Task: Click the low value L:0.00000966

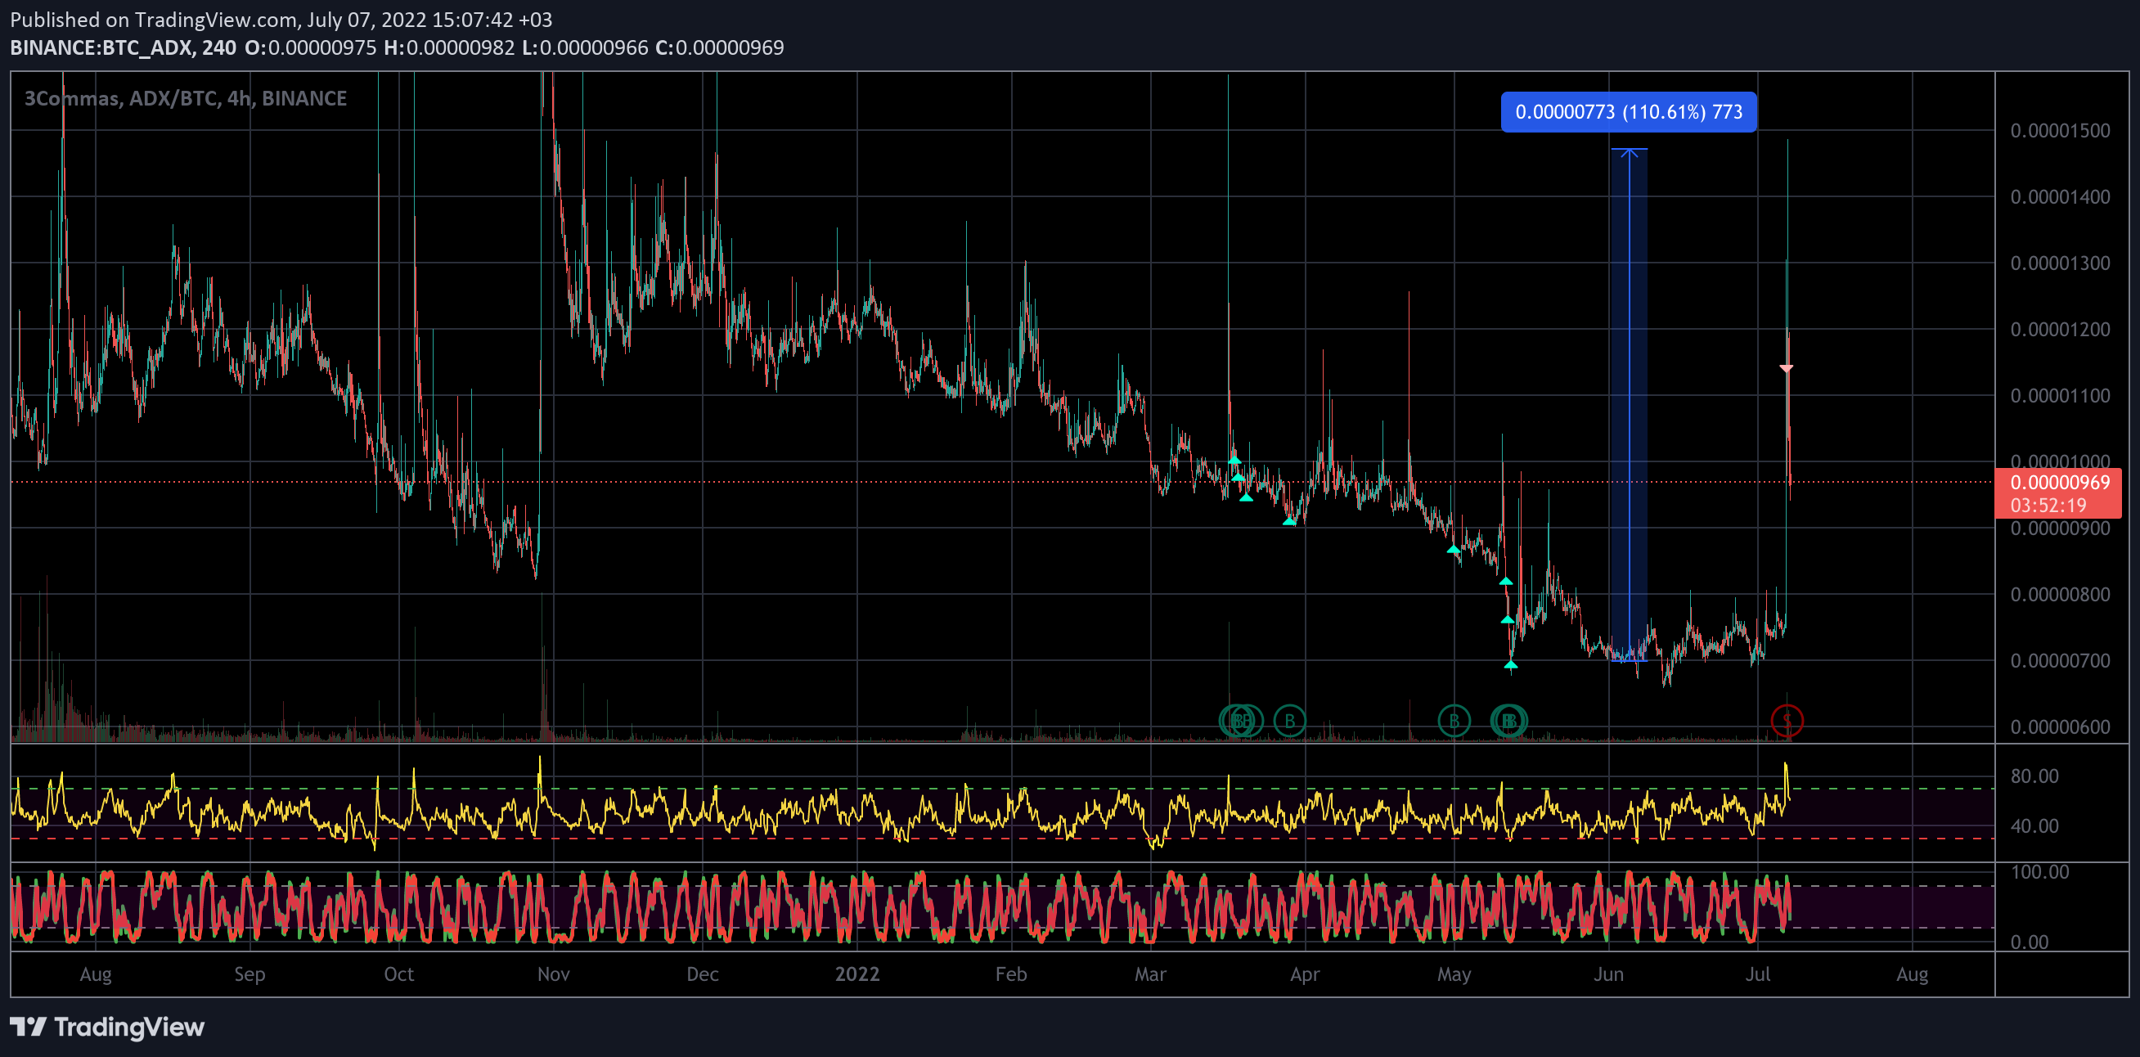Action: pos(585,47)
